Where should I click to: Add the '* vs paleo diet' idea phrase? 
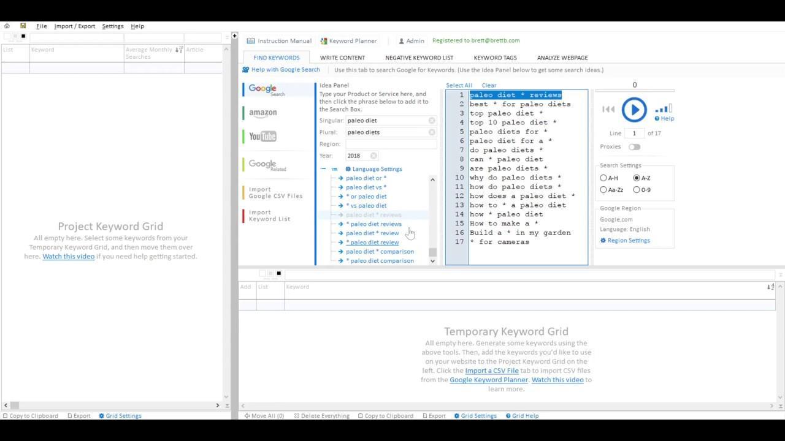click(366, 206)
